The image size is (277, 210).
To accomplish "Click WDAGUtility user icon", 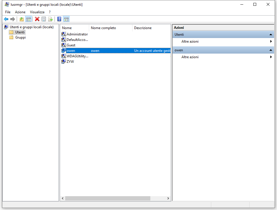I will point(63,56).
